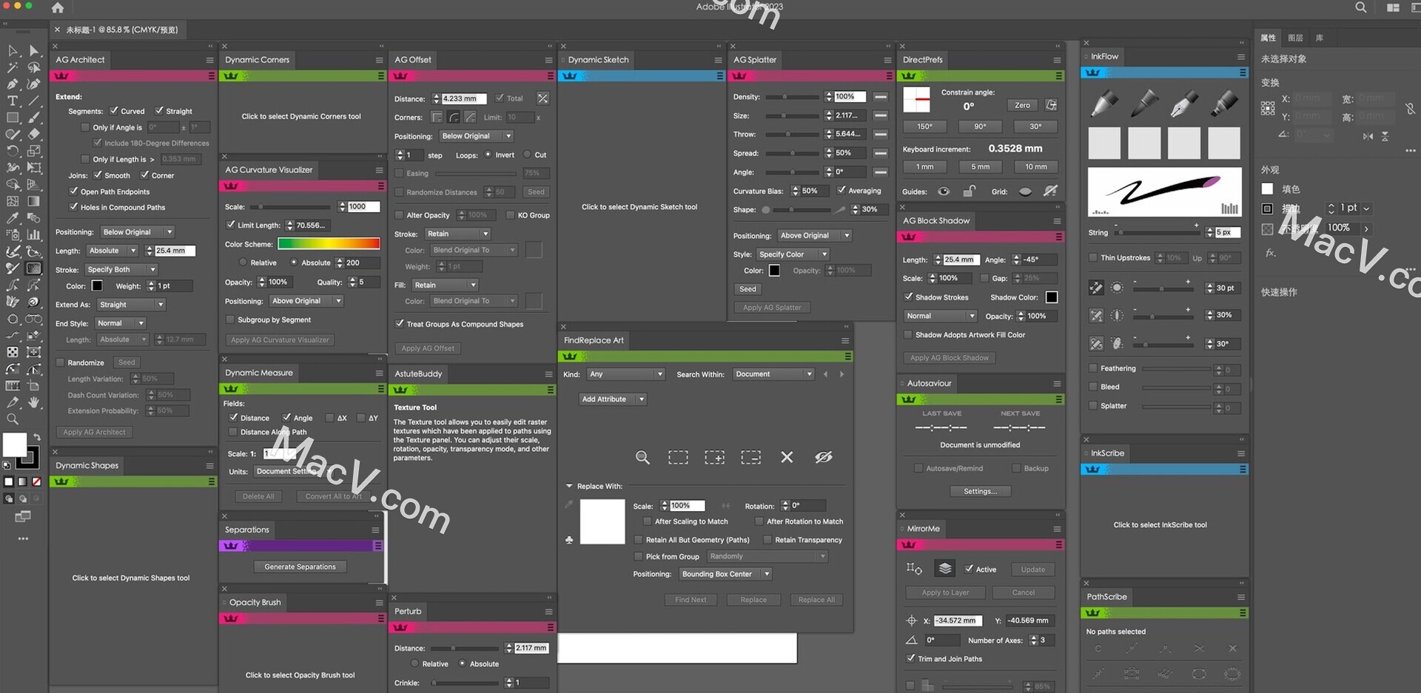Image resolution: width=1421 pixels, height=693 pixels.
Task: Click FindReplace Art magnifier find icon
Action: (642, 458)
